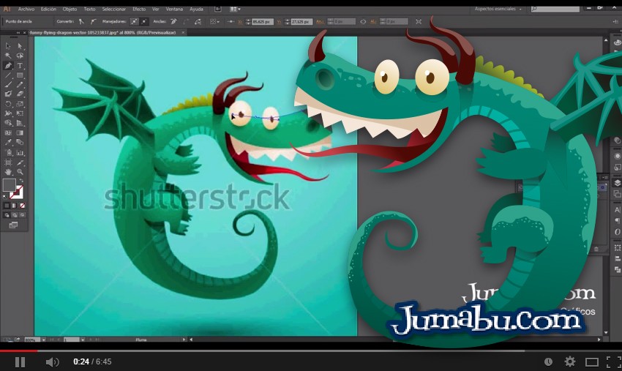The height and width of the screenshot is (371, 622).
Task: Increment the X coordinate stepper
Action: tap(249, 20)
